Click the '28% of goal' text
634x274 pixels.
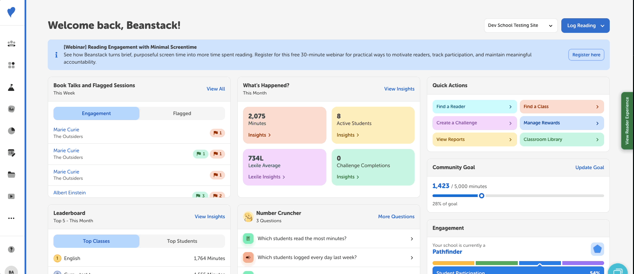tap(445, 204)
